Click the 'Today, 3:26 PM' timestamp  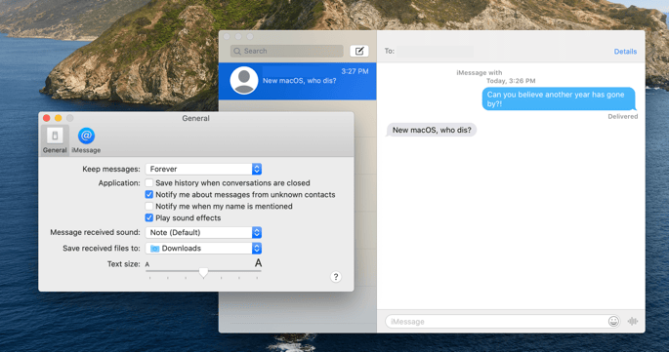[511, 81]
